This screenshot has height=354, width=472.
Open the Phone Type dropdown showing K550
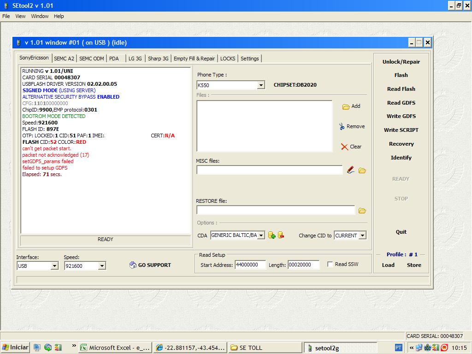point(261,85)
